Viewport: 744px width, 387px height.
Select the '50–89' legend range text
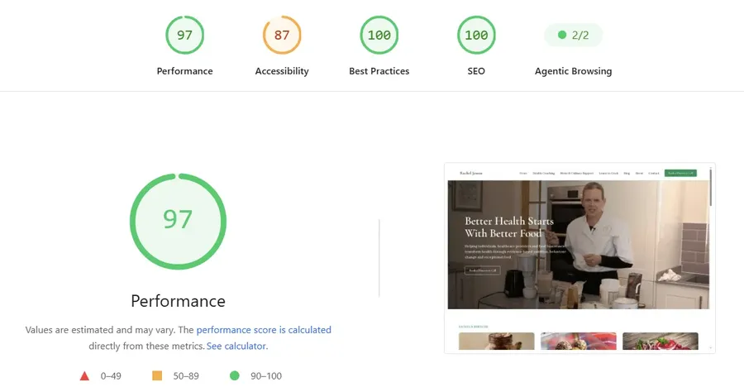(186, 376)
